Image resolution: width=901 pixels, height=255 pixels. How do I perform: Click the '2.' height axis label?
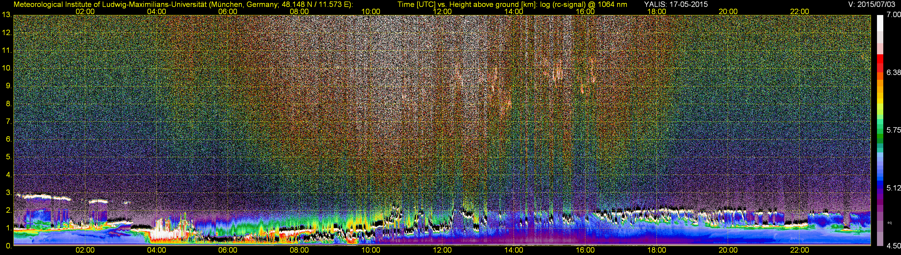[9, 210]
